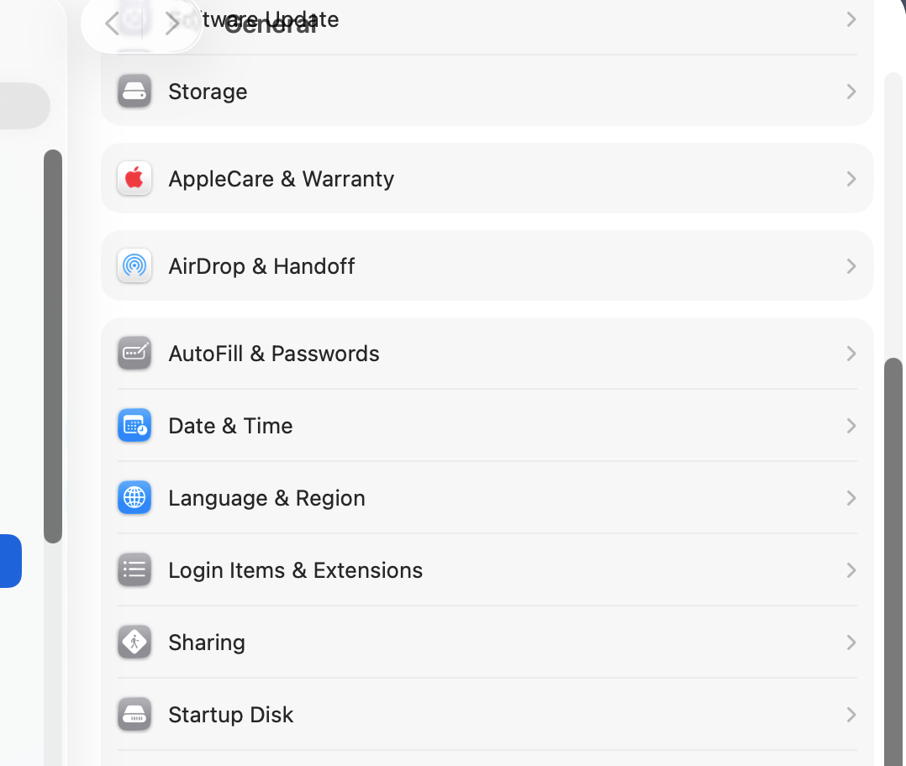Expand AirDrop & Handoff chevron

click(851, 266)
